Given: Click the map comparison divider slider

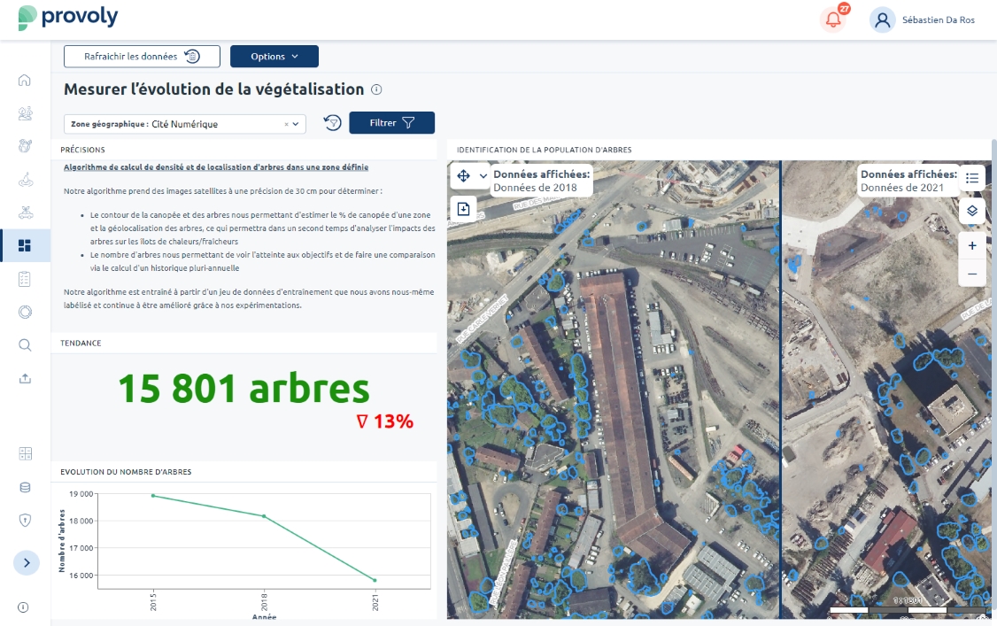Looking at the screenshot, I should tap(780, 390).
